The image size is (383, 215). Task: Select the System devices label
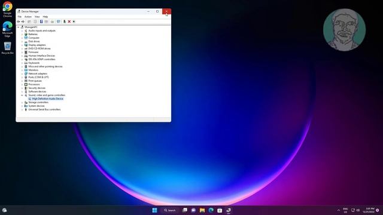[37, 106]
